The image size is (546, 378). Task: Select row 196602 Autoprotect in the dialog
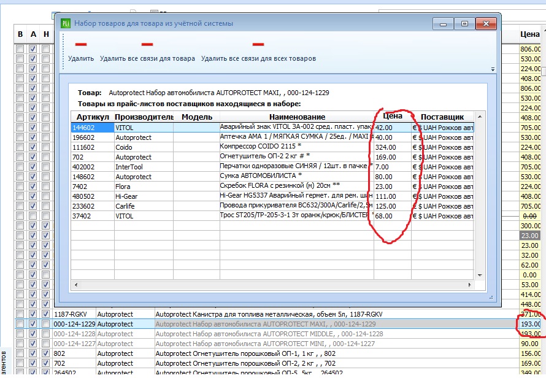click(272, 137)
